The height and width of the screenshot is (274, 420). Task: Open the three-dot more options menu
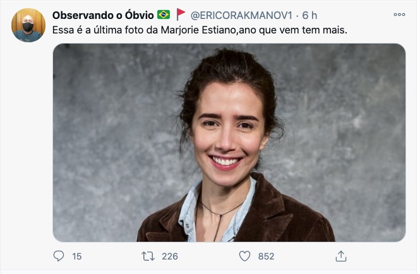click(399, 15)
